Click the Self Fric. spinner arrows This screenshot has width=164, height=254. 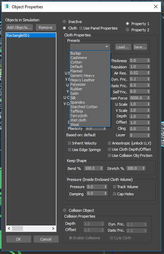[148, 91]
